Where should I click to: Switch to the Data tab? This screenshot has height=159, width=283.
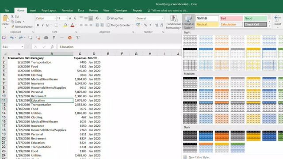point(81,11)
